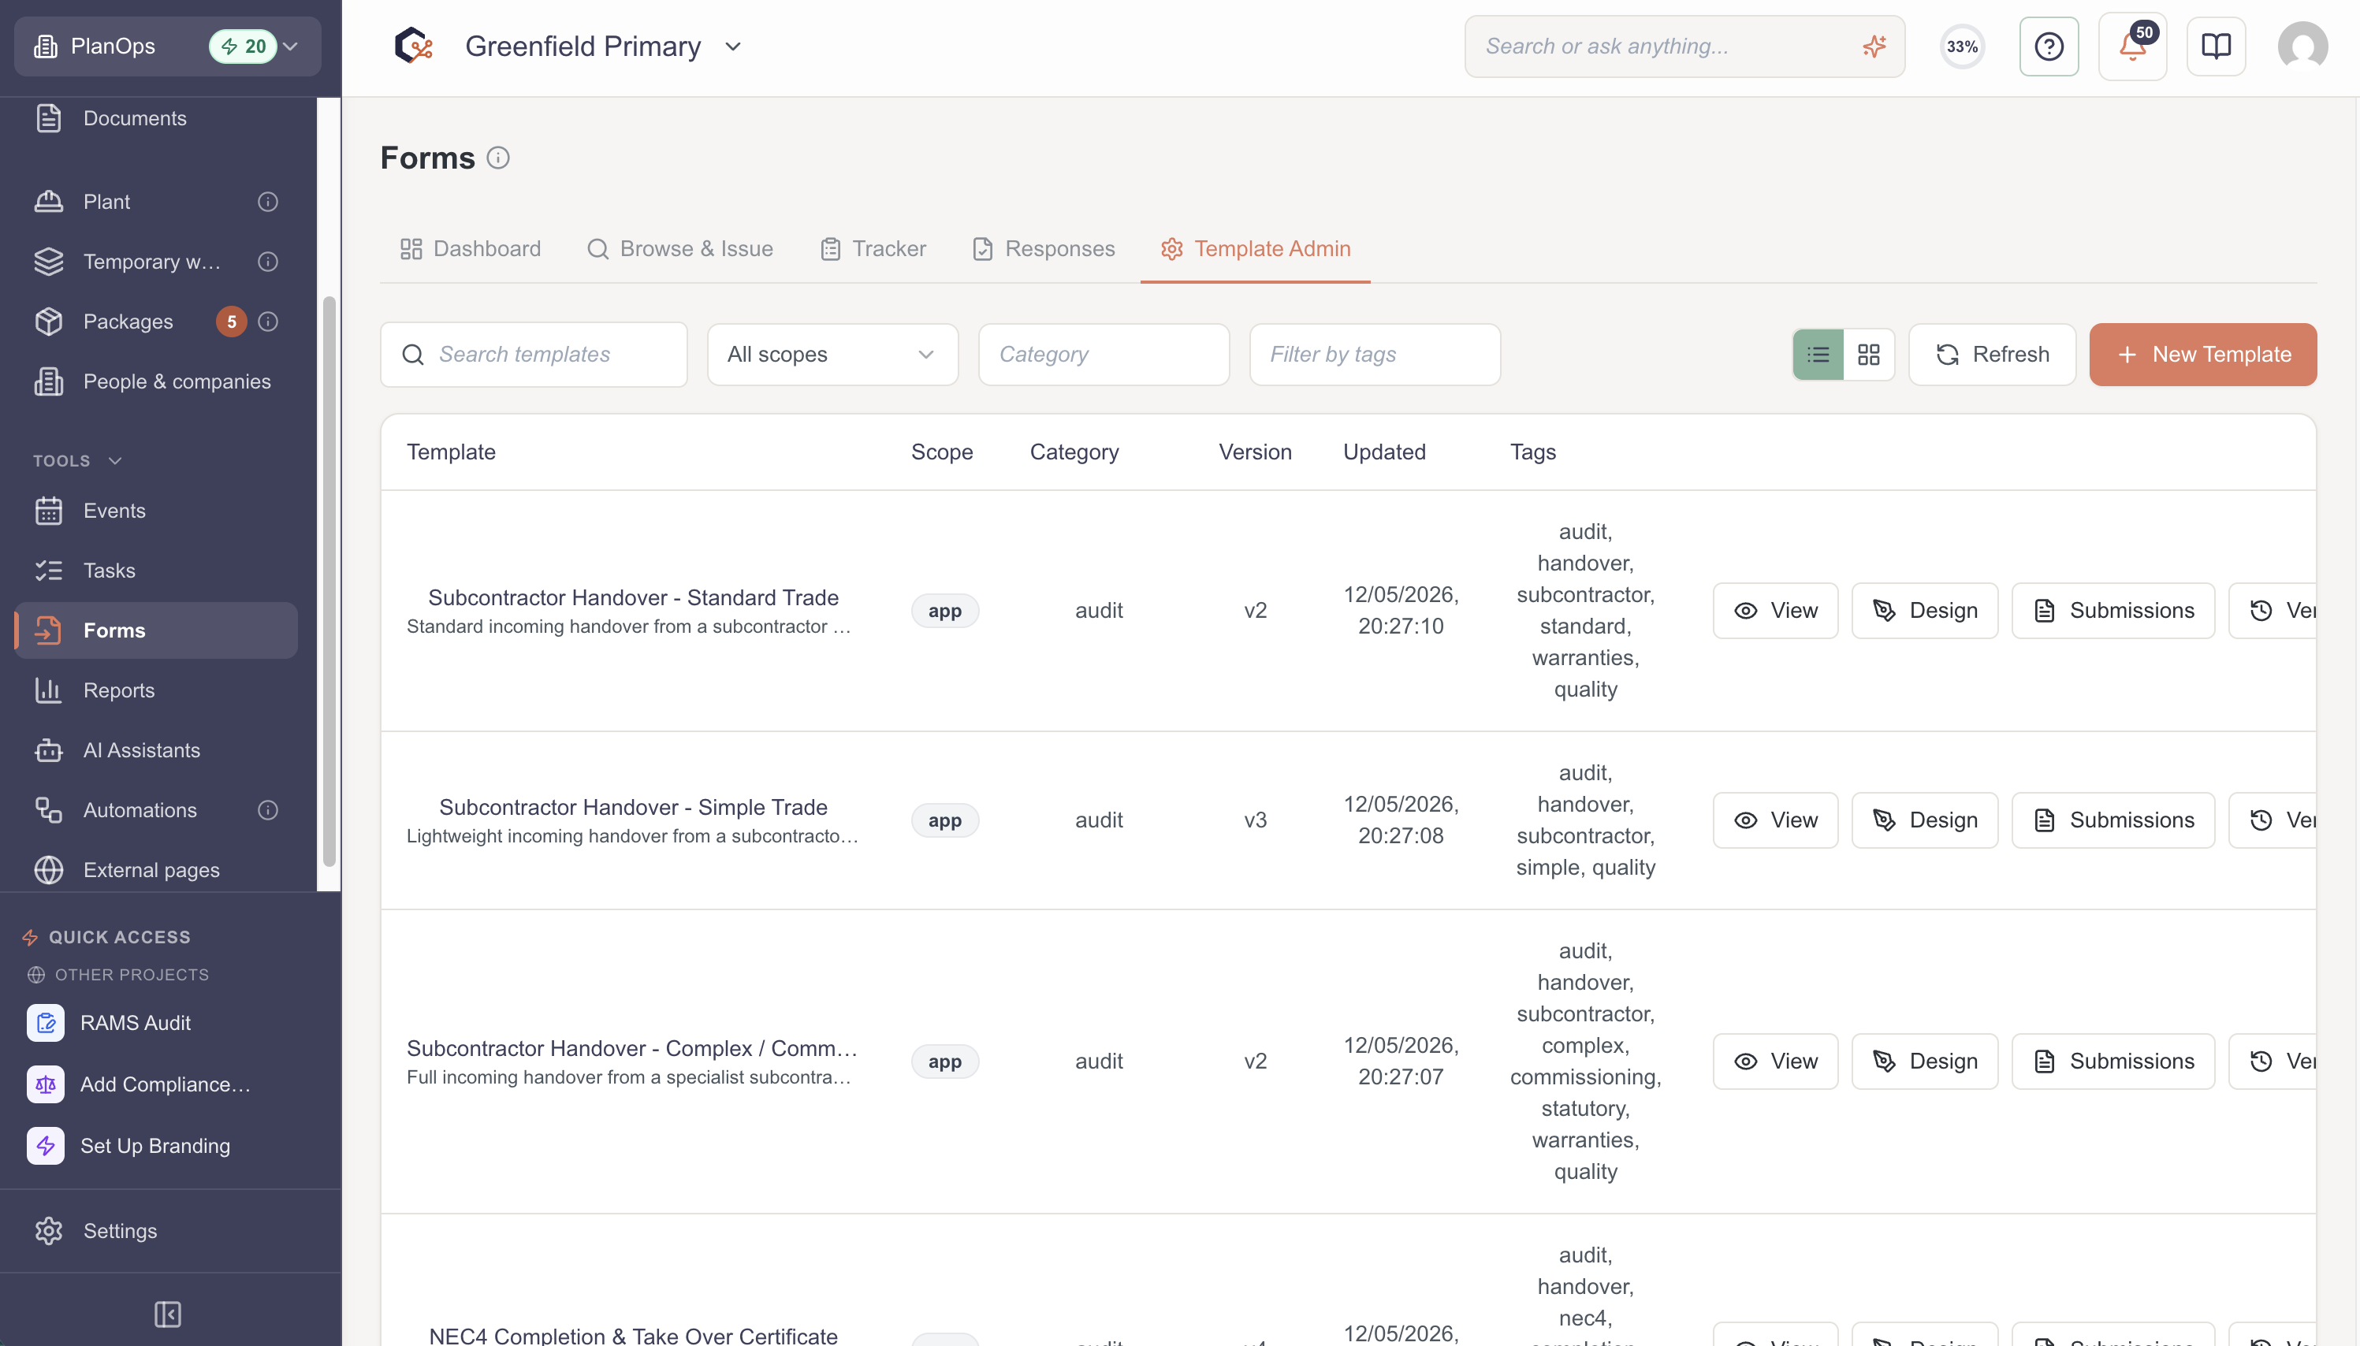Image resolution: width=2360 pixels, height=1346 pixels.
Task: Click the Plant info icon
Action: pos(267,202)
